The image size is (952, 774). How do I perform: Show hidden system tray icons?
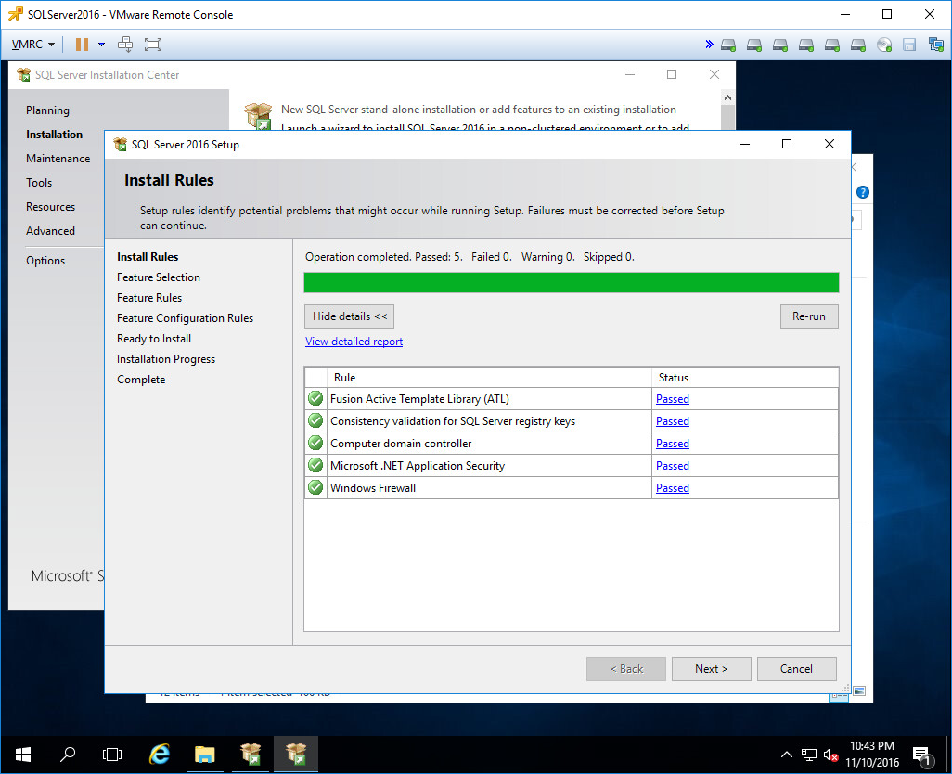point(786,755)
